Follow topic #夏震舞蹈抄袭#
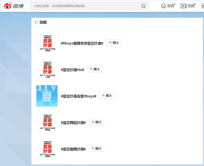 [96, 122]
